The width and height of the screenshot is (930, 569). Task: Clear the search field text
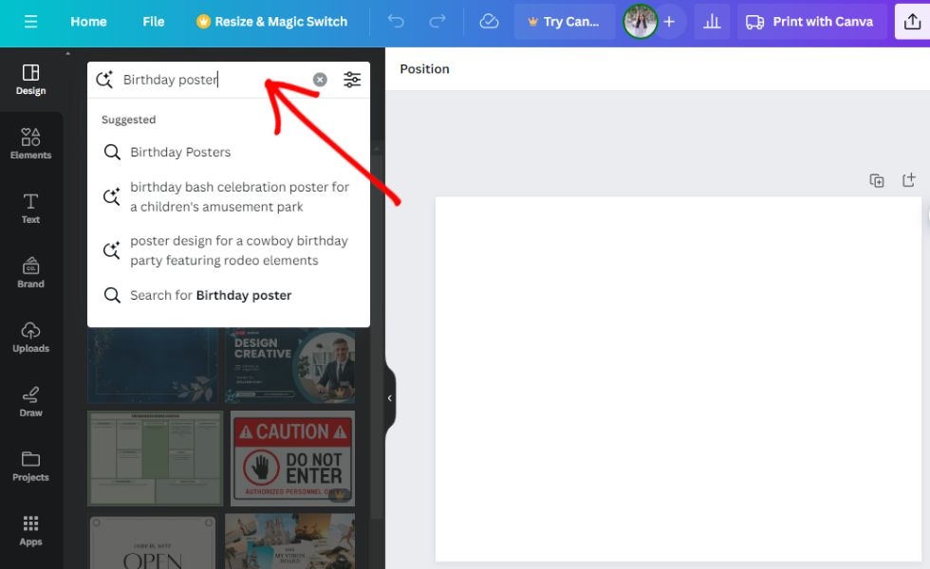point(320,80)
